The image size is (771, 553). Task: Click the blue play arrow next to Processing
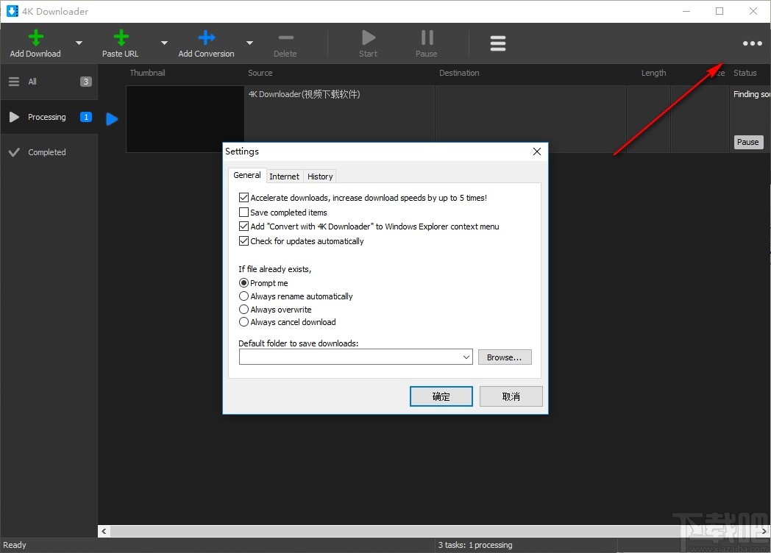click(x=111, y=118)
